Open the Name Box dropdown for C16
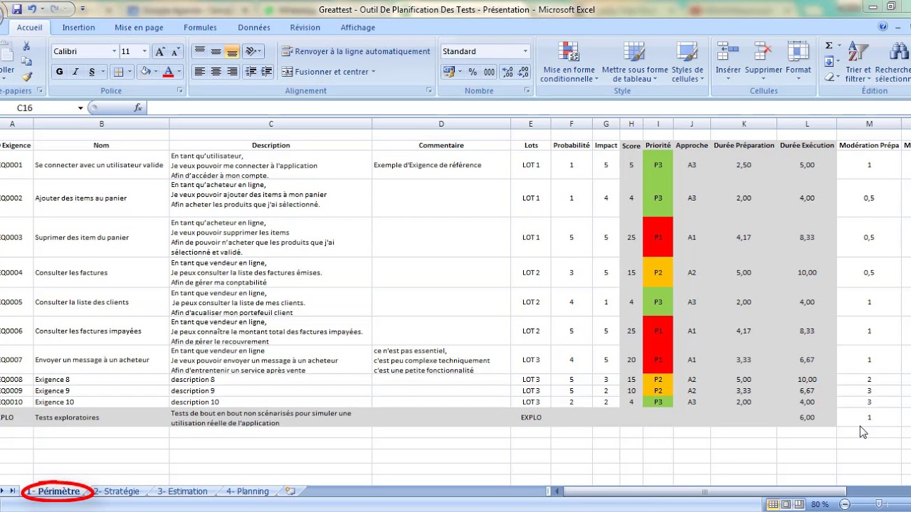911x512 pixels. tap(80, 108)
